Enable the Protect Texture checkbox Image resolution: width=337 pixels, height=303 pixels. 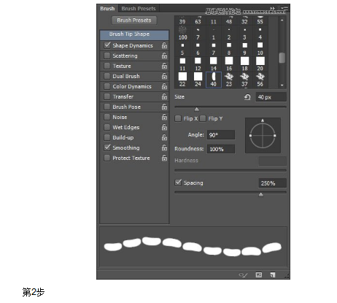coord(107,158)
